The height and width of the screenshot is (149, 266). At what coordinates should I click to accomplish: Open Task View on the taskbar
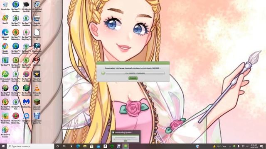click(x=64, y=146)
